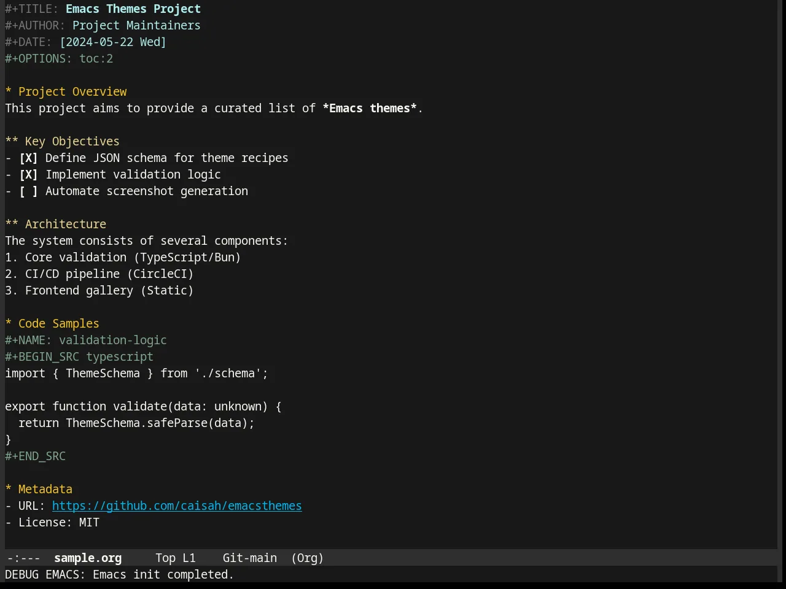This screenshot has width=786, height=589.
Task: Click the '#+AUTHOR:' keyword
Action: point(36,26)
